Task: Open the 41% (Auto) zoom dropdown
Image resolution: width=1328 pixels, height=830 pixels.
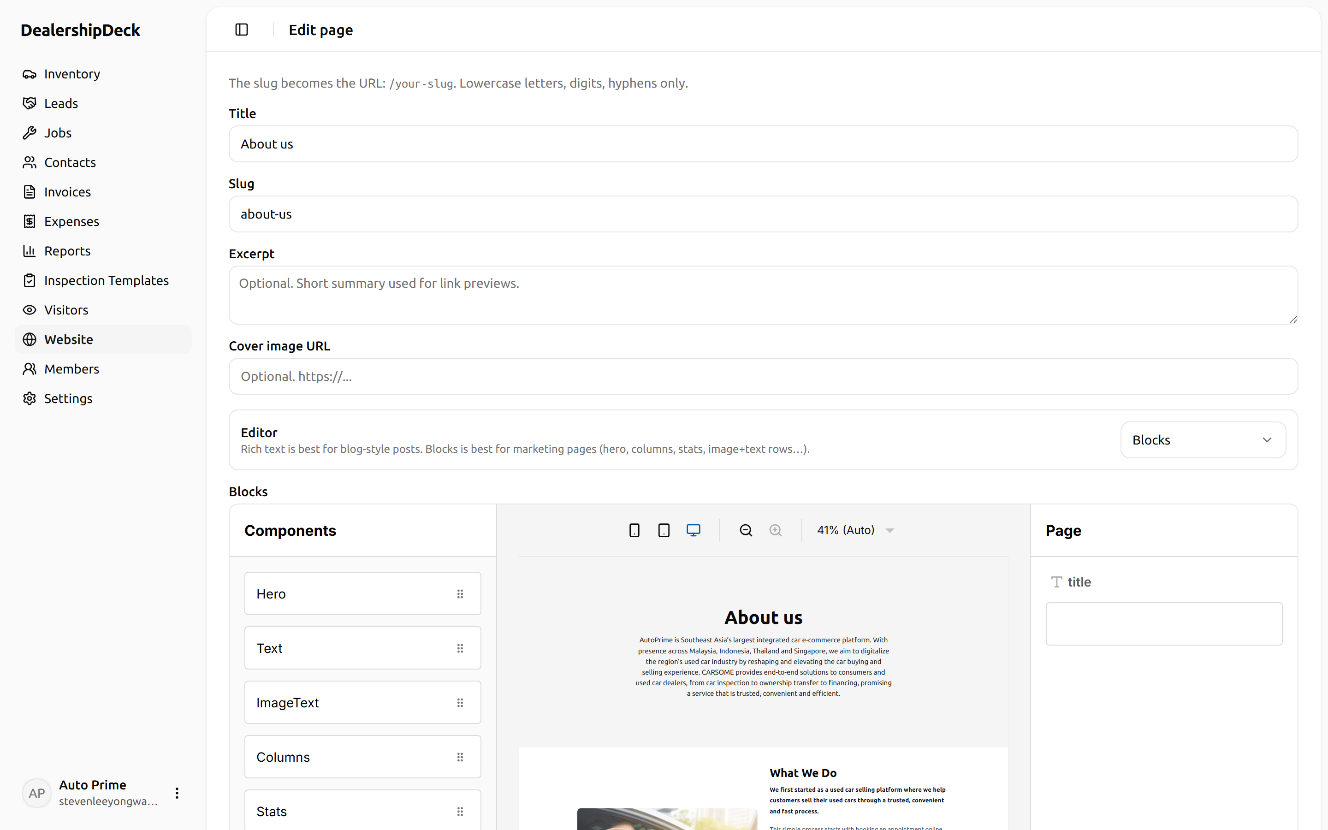Action: [x=855, y=530]
